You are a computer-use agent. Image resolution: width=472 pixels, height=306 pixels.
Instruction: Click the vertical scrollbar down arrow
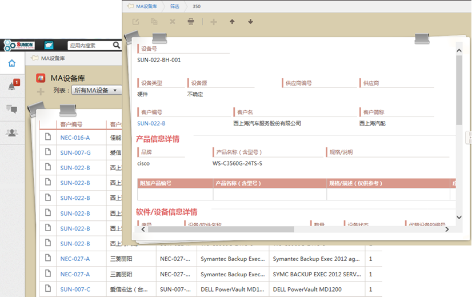click(459, 218)
